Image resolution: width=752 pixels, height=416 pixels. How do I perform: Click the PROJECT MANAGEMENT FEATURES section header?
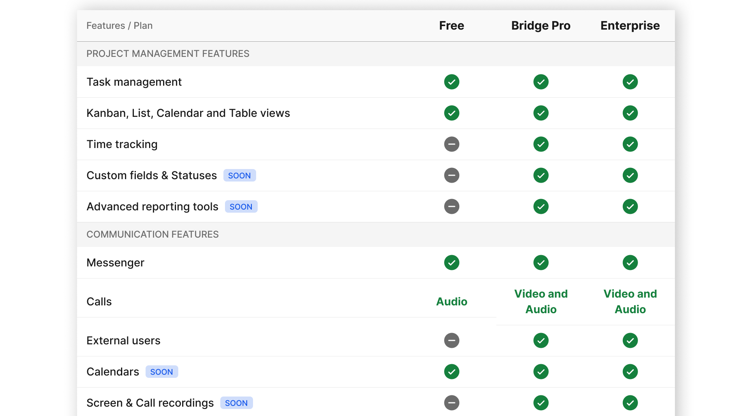pos(168,54)
